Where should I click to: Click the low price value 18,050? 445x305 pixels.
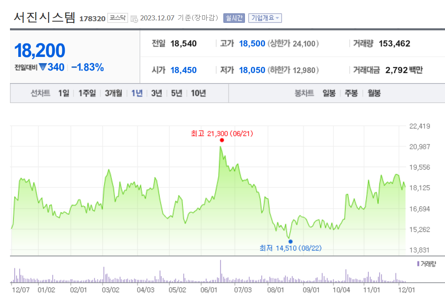tap(252, 70)
